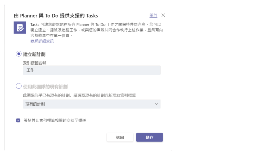Close the Tasks dialog with the X icon
This screenshot has width=276, height=155.
(x=163, y=15)
